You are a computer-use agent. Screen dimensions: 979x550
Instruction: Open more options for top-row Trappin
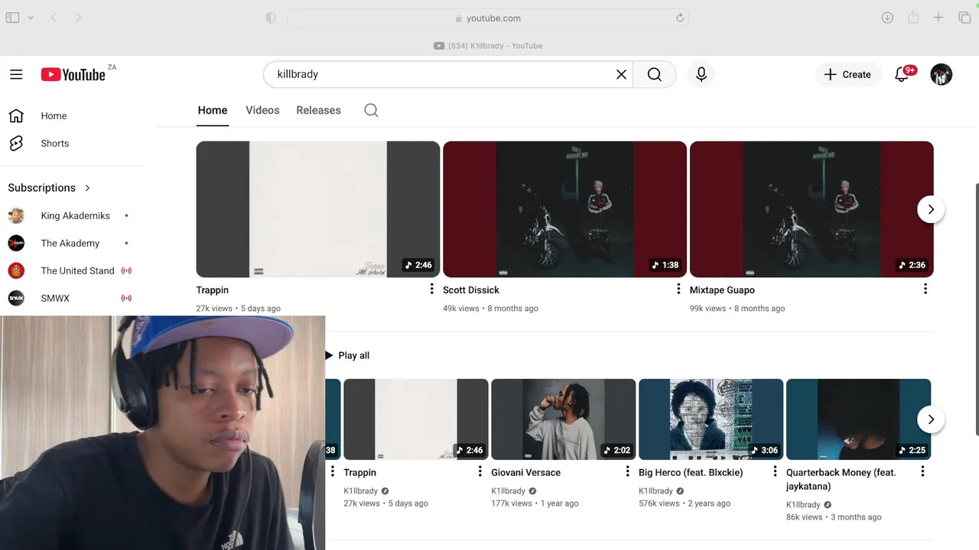click(x=431, y=289)
